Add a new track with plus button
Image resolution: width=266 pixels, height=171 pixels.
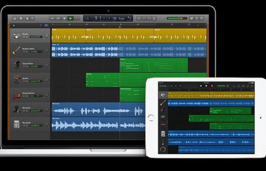(x=14, y=26)
